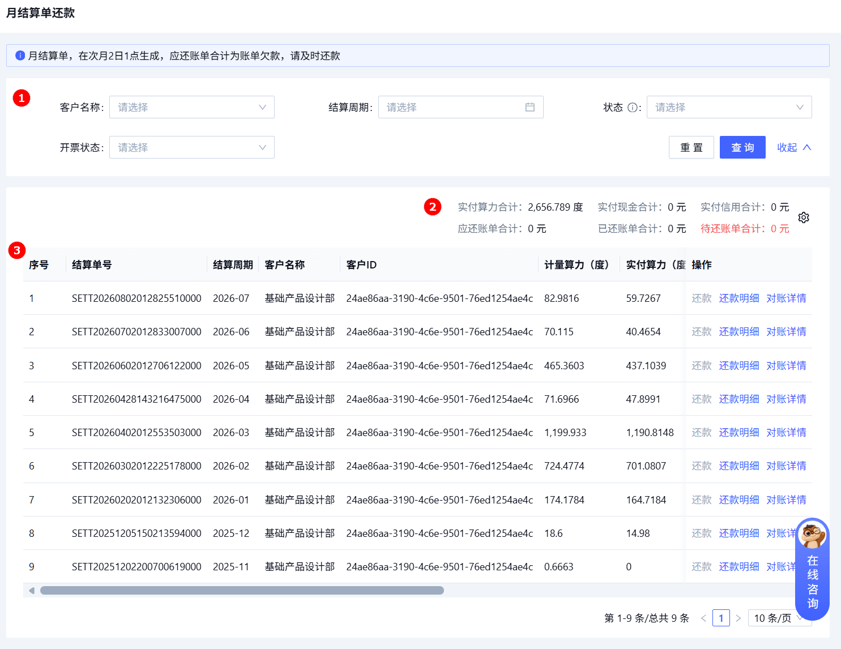
Task: Open the table column settings gear
Action: [x=804, y=217]
